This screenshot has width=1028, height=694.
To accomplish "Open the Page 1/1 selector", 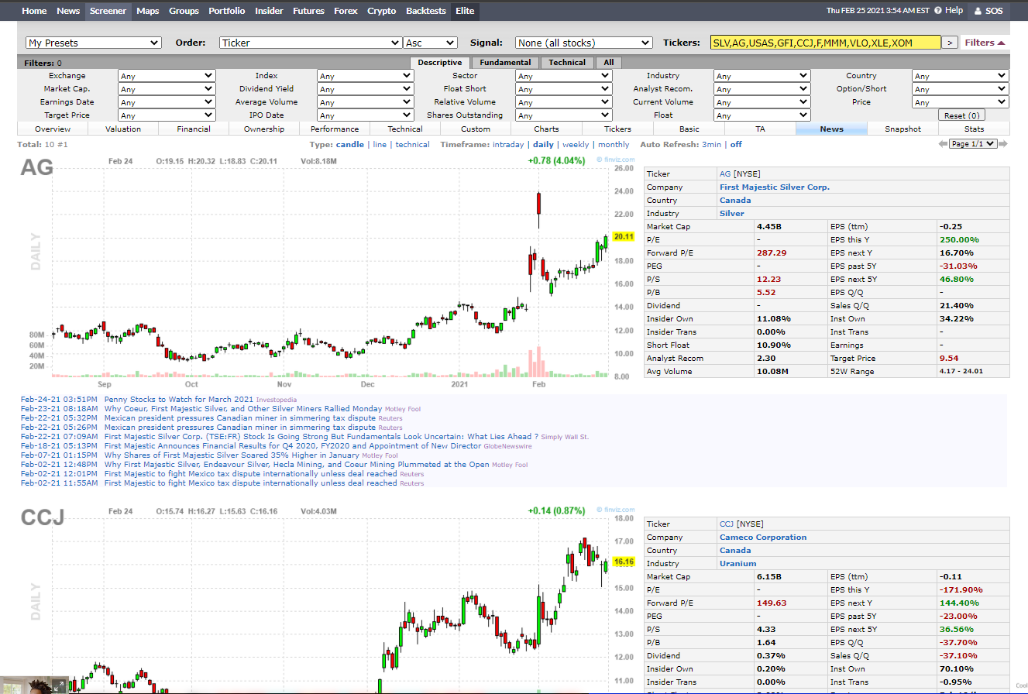I will pos(973,144).
